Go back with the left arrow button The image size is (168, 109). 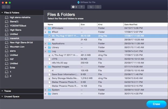coord(4,7)
